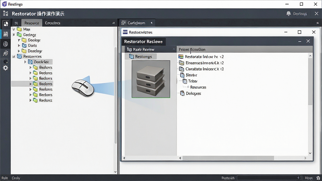
Task: Click the Dertoys label beside the bell
Action: [300, 14]
